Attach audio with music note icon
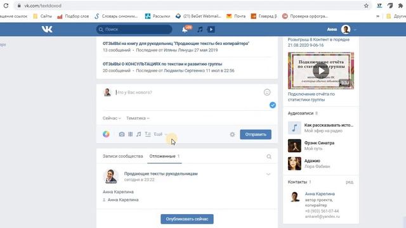406x228 pixels. pos(139,134)
